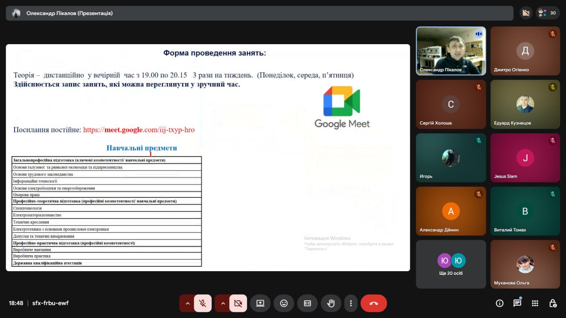This screenshot has height=318, width=566.
Task: Leave the call with the red button
Action: [x=373, y=303]
